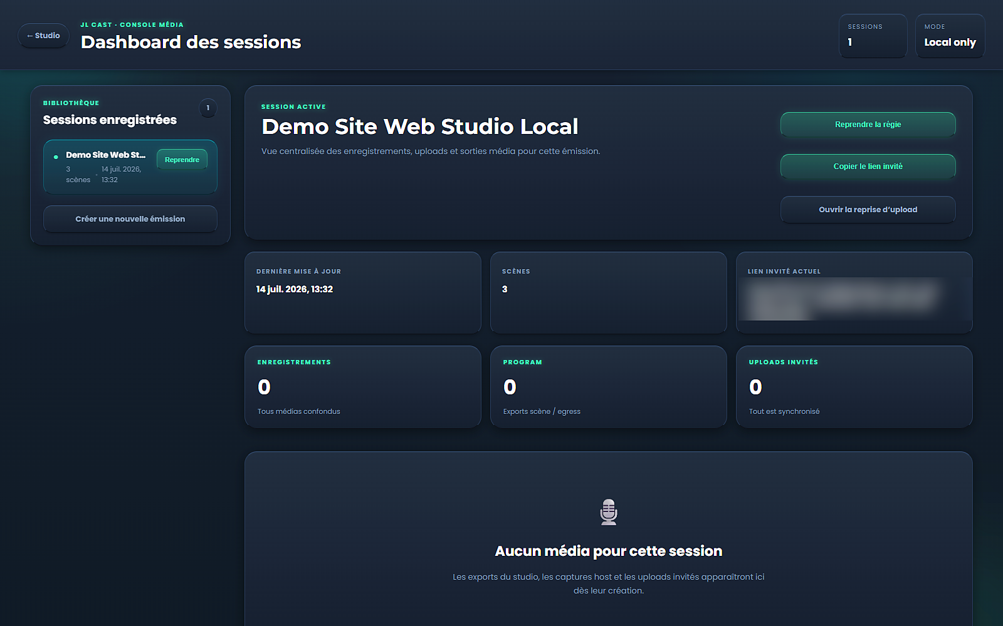
Task: Click the Dashboard des sessions title
Action: click(191, 42)
